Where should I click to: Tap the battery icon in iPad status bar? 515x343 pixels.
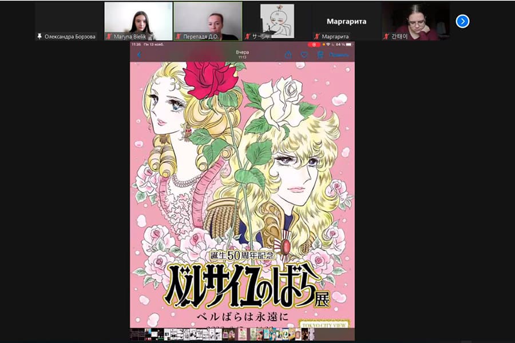coord(349,45)
